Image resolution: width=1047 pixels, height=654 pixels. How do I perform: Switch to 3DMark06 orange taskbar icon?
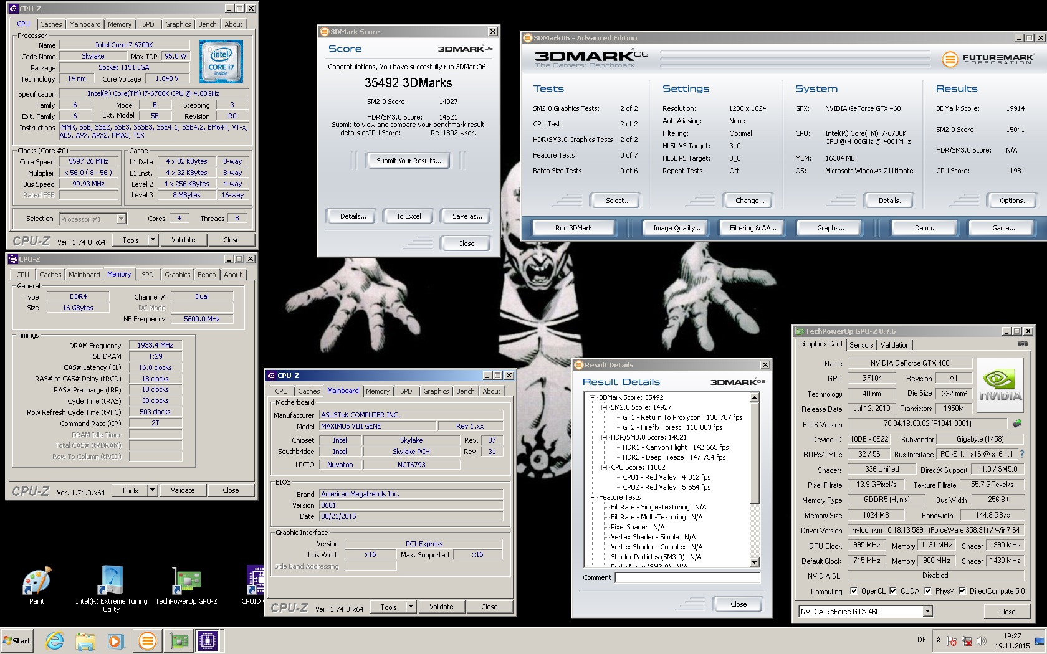(x=148, y=640)
